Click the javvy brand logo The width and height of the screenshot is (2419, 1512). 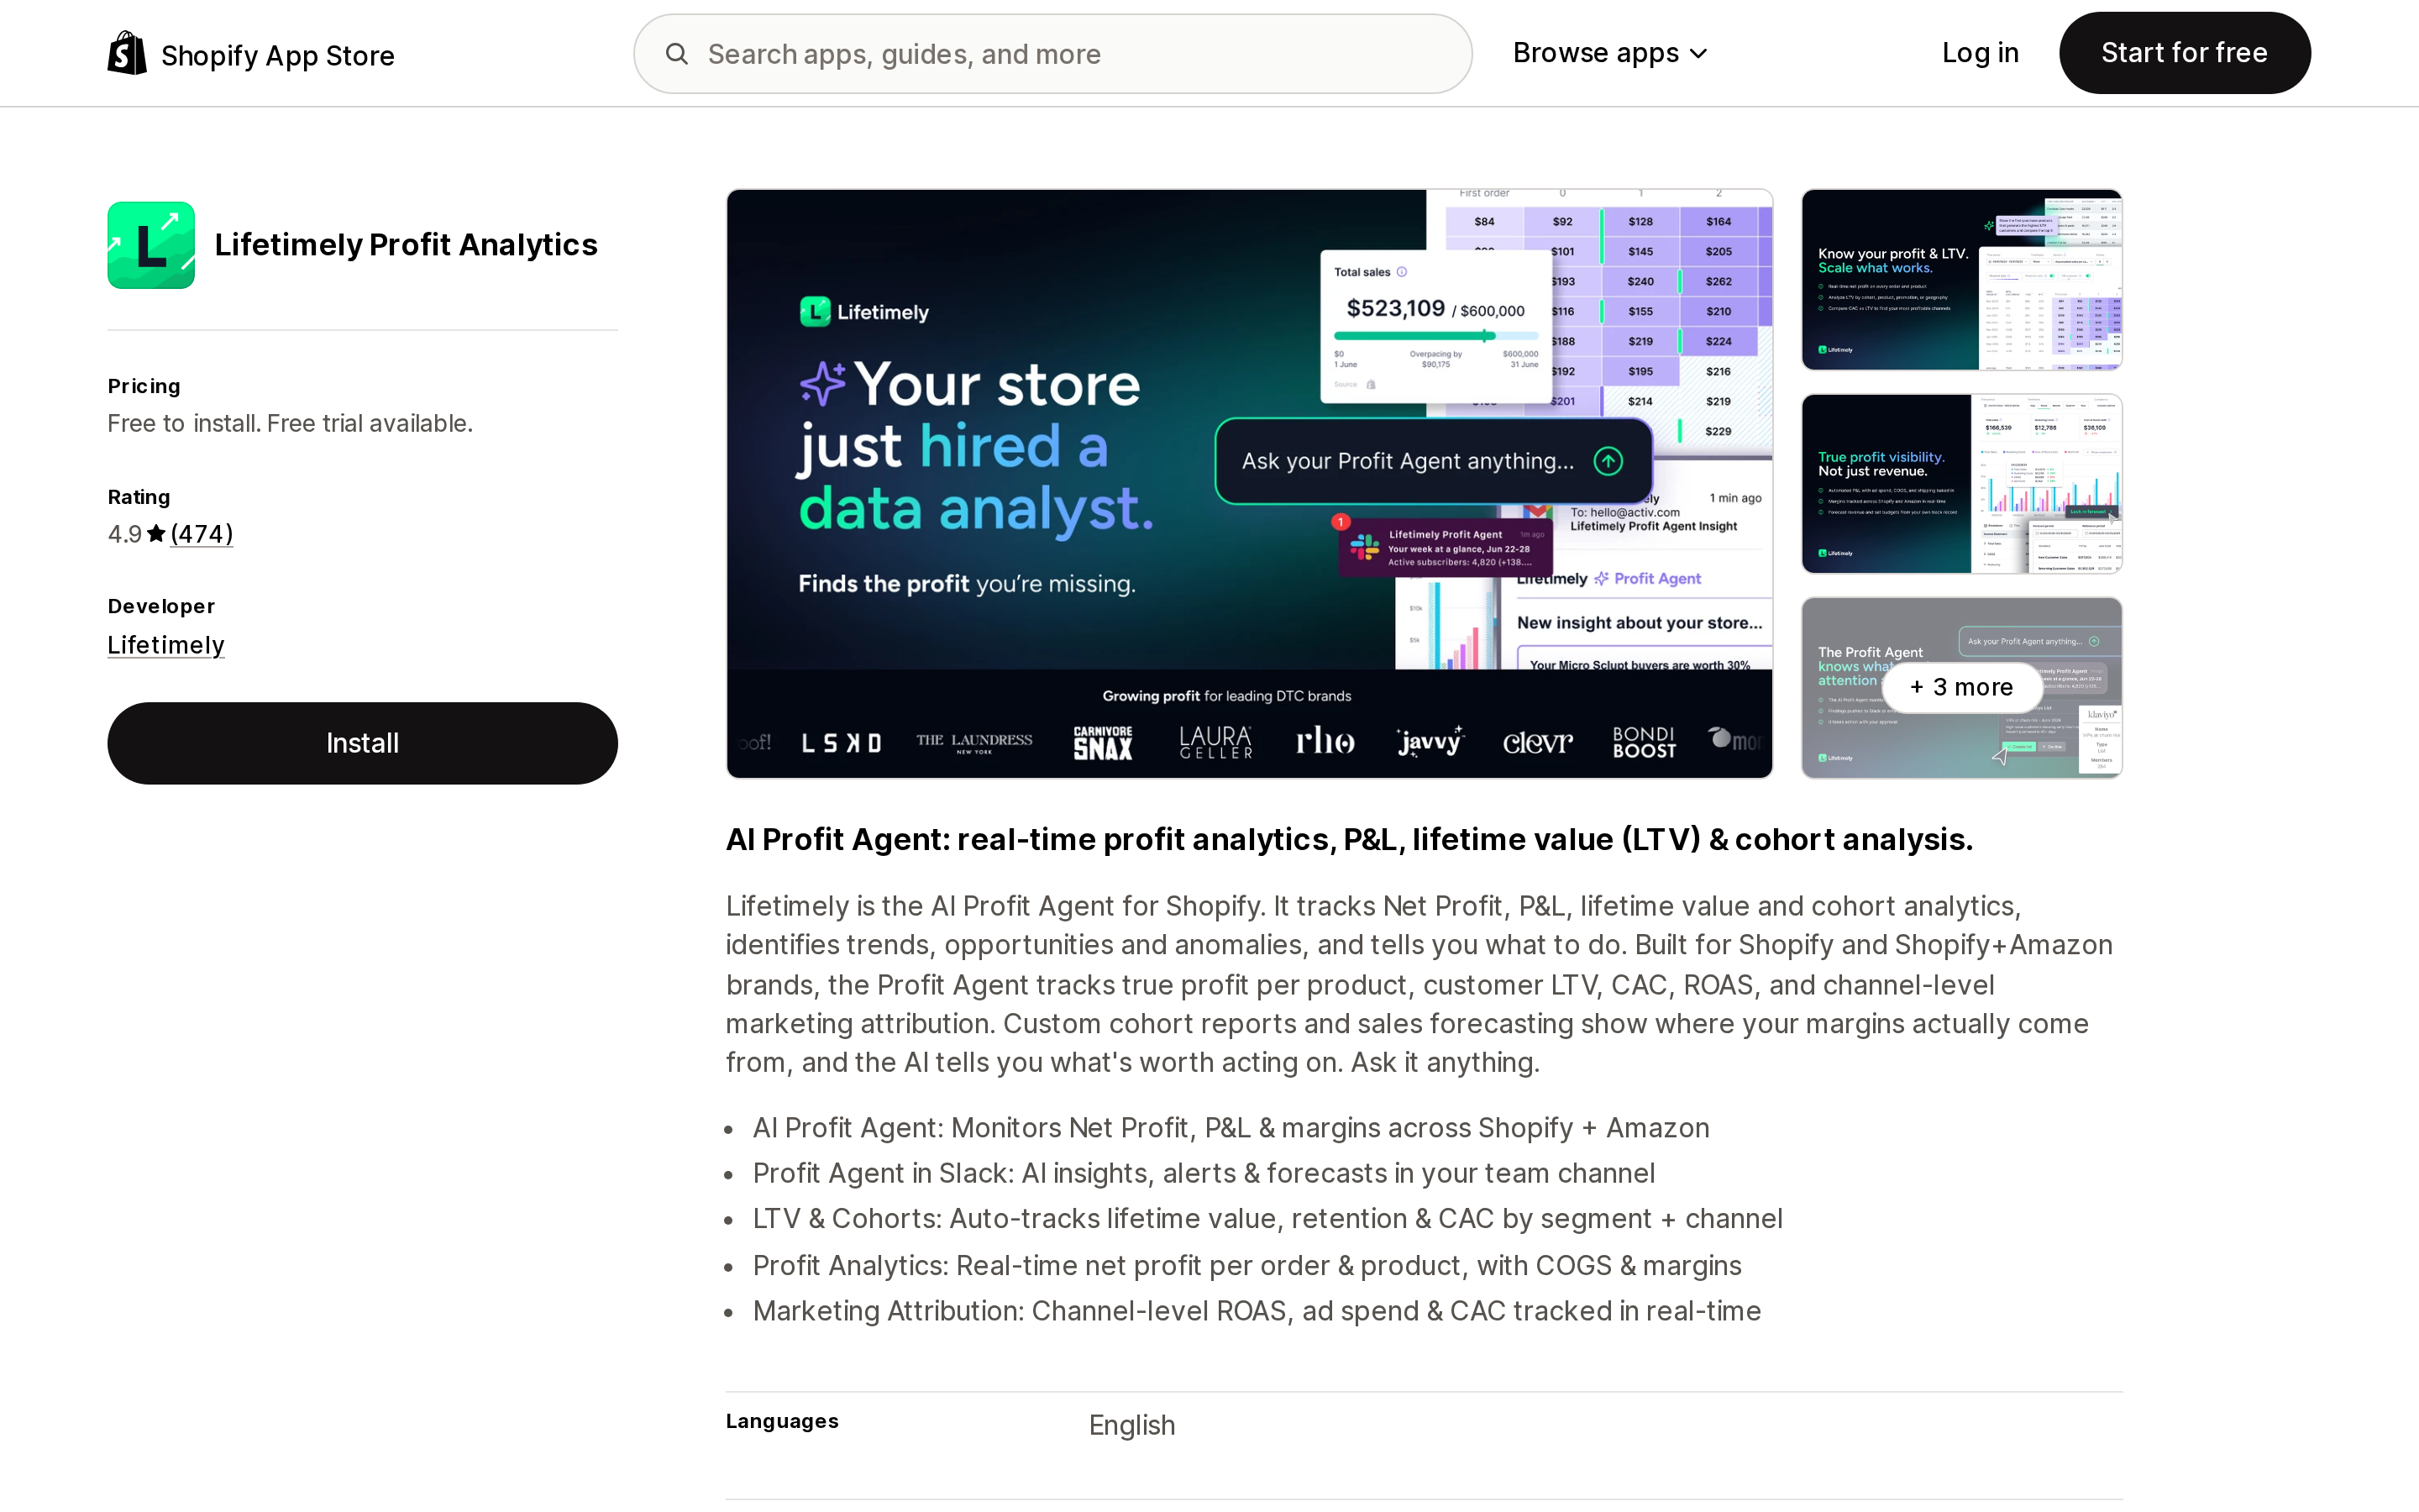coord(1430,742)
